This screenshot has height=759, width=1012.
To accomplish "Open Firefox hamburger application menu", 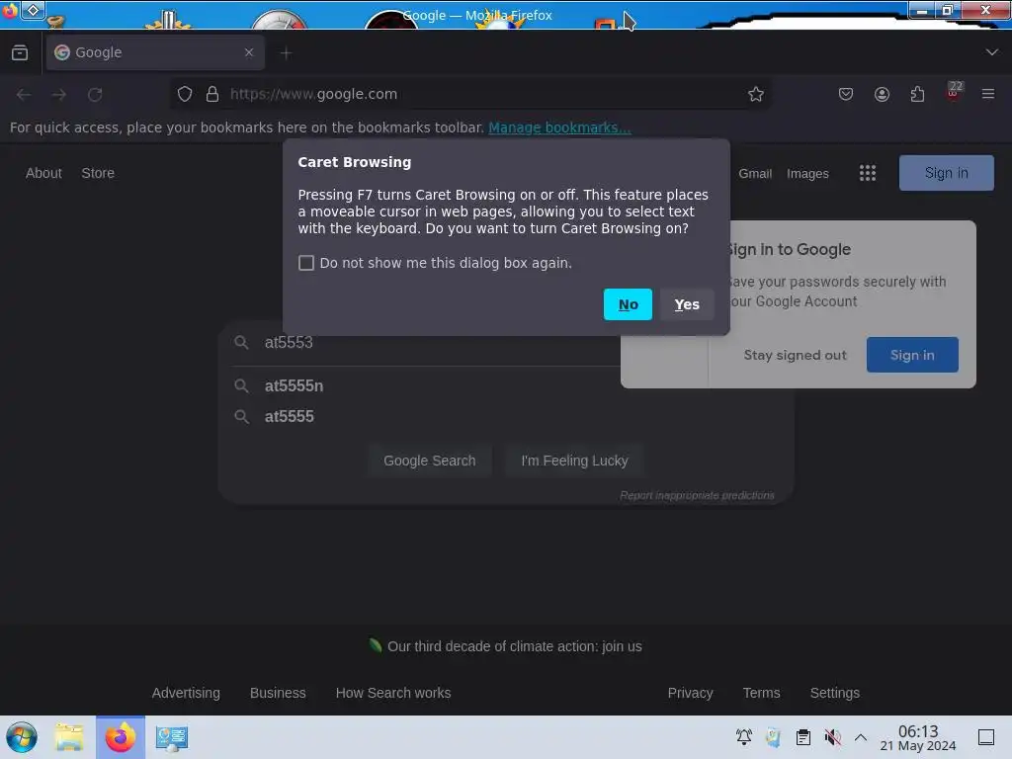I will click(988, 94).
